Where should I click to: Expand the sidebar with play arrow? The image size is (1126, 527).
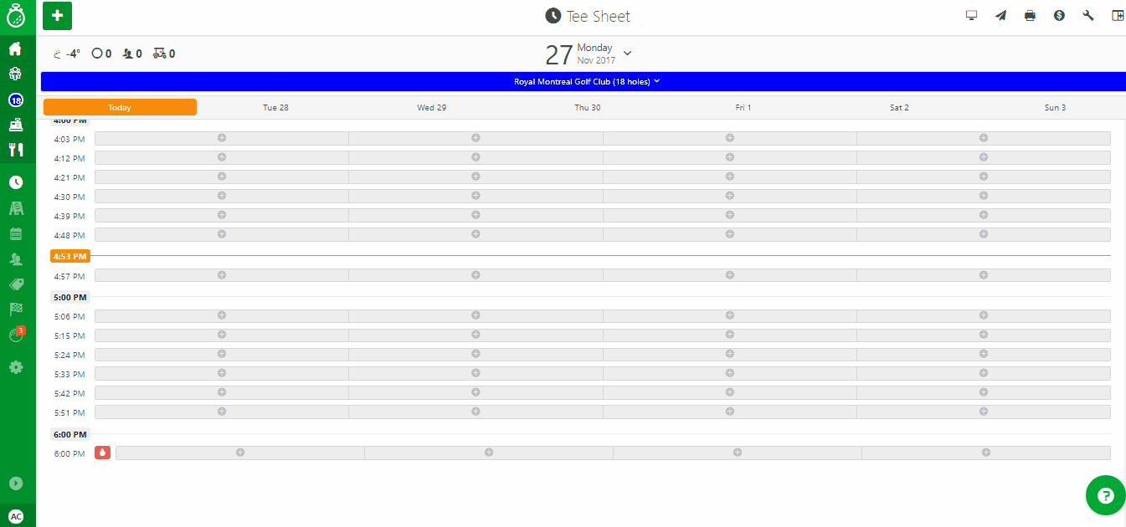point(15,484)
